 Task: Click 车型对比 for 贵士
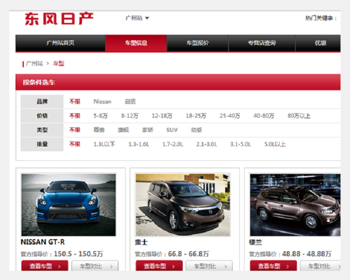(209, 266)
